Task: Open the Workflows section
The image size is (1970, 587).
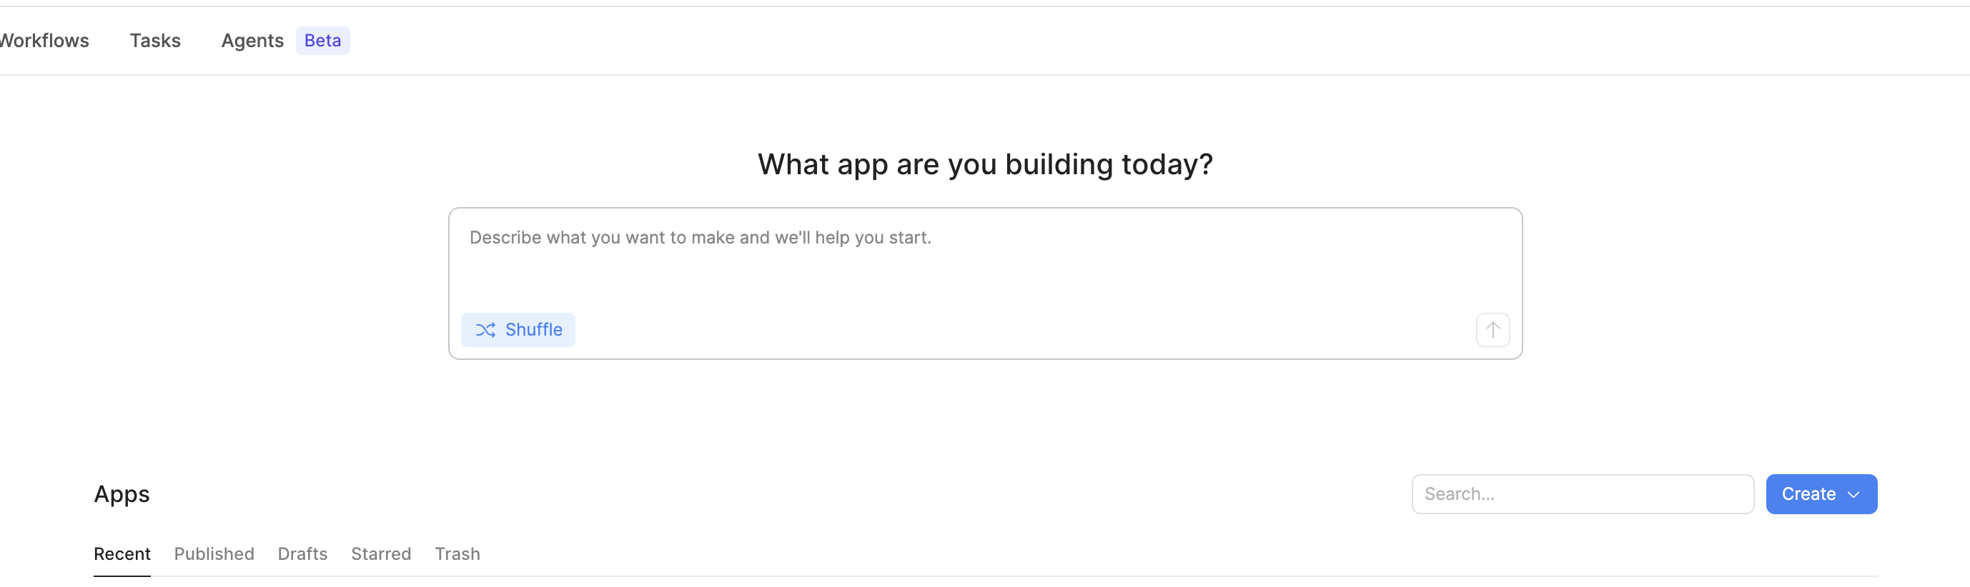Action: [x=44, y=41]
